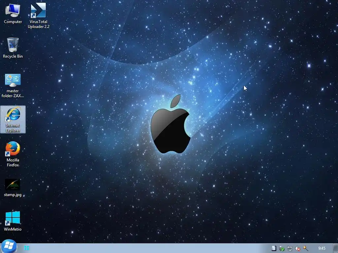Select the VirusTotal Uploader 2.2 shortcut
Viewport: 338px width, 253px height.
(x=38, y=15)
